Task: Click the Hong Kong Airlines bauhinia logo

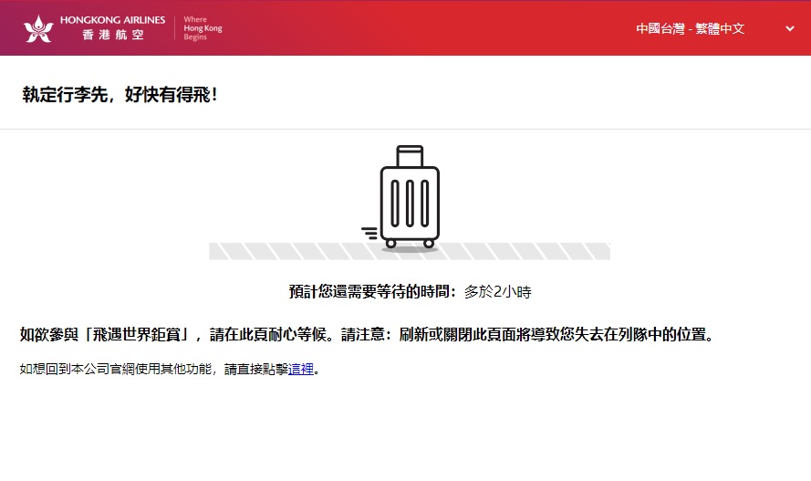Action: (39, 28)
